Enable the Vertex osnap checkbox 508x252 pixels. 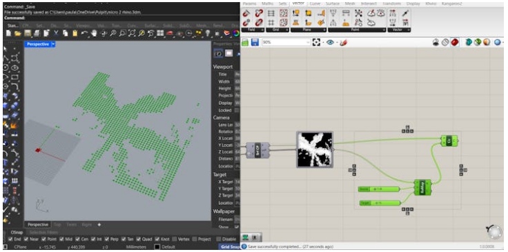pos(175,240)
